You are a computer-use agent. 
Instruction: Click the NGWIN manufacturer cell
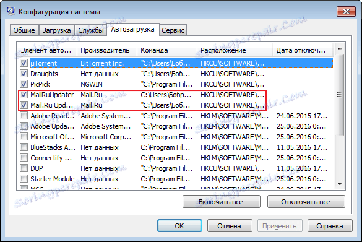click(x=92, y=84)
